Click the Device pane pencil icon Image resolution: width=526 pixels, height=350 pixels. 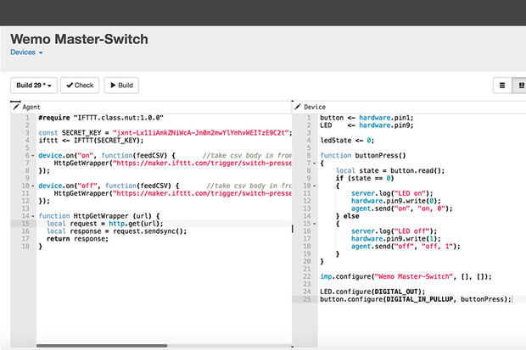tap(297, 107)
